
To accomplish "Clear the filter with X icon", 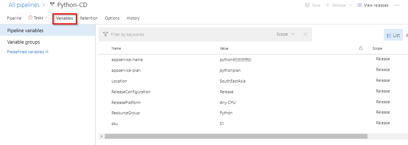I will (x=305, y=34).
